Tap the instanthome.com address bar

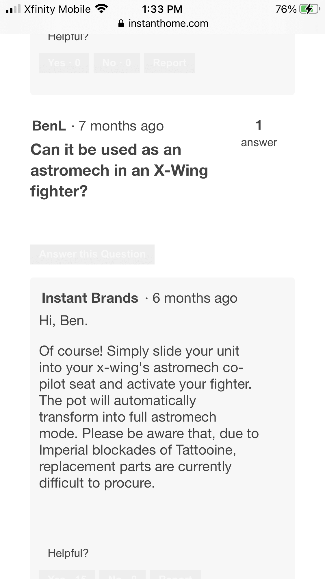click(168, 23)
